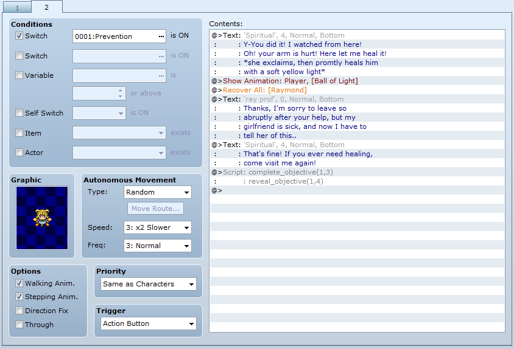514x349 pixels.
Task: Enable the Self Switch condition checkbox
Action: pyautogui.click(x=19, y=113)
